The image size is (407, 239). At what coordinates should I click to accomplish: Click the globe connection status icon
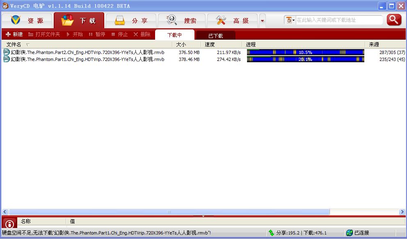point(350,233)
